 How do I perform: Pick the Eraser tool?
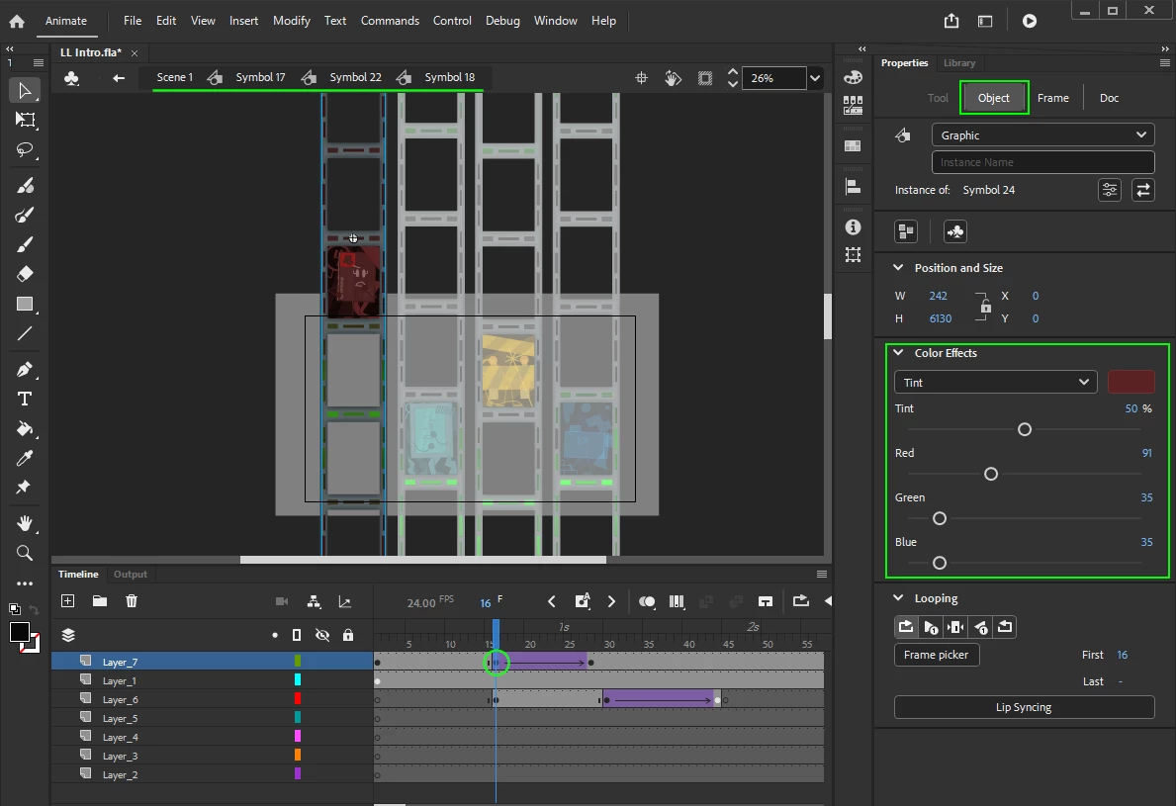[25, 274]
